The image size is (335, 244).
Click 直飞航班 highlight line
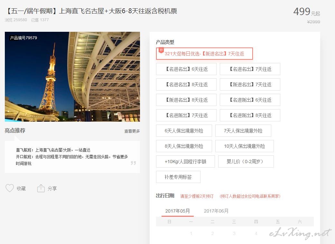(x=53, y=150)
